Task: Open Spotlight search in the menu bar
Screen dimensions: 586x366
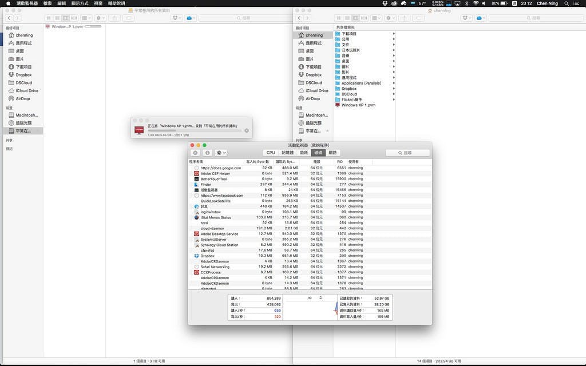Action: (567, 3)
